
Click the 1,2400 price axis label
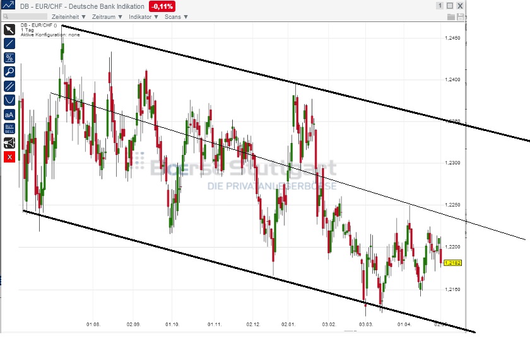(452, 79)
